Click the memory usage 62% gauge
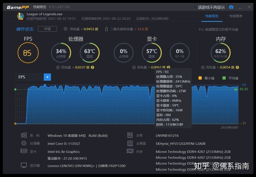The image size is (256, 177). [220, 53]
